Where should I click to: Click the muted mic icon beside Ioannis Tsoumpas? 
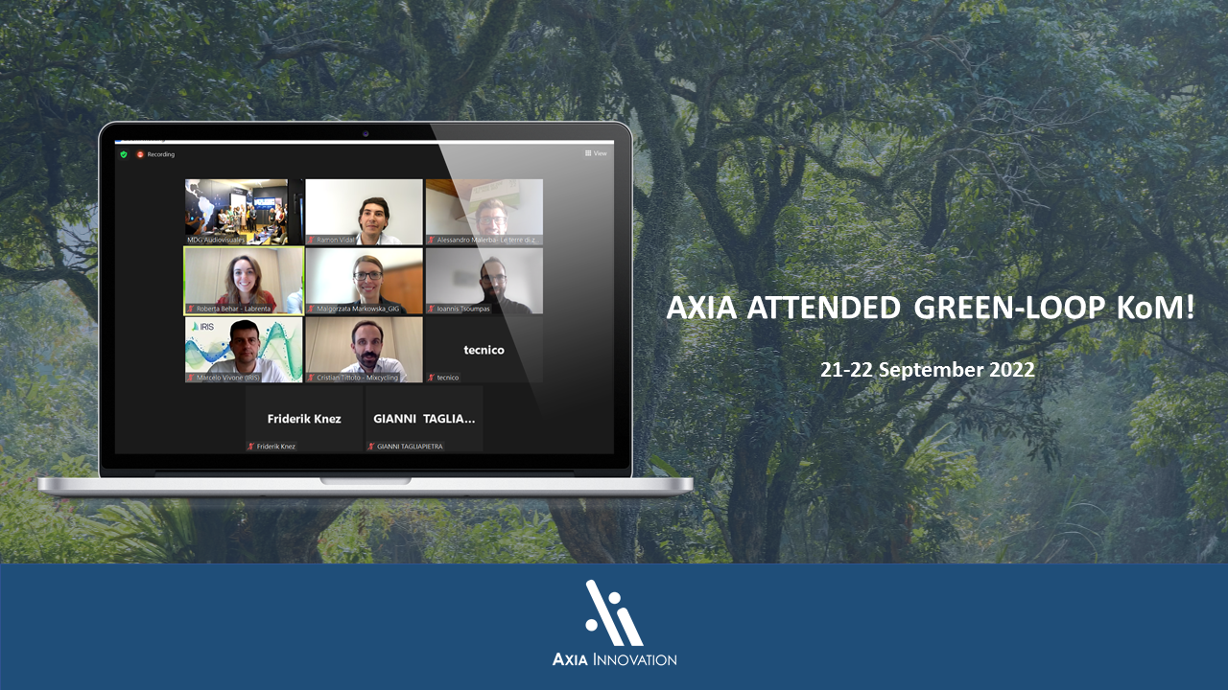431,309
